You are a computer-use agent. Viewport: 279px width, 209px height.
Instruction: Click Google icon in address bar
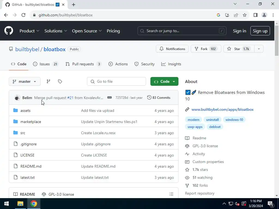pos(219,15)
